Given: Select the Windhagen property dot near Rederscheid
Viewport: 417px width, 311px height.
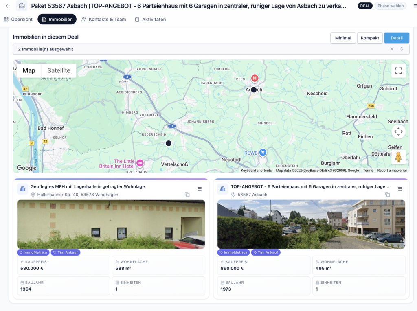Looking at the screenshot, I should tap(168, 143).
